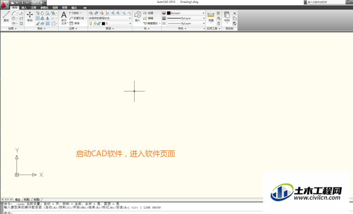Select the Move (移动) tool
353x214 pixels.
click(30, 17)
